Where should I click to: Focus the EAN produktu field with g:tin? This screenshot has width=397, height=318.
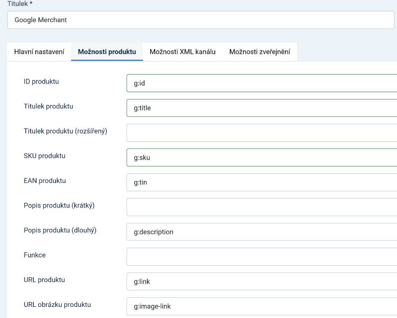(x=261, y=182)
